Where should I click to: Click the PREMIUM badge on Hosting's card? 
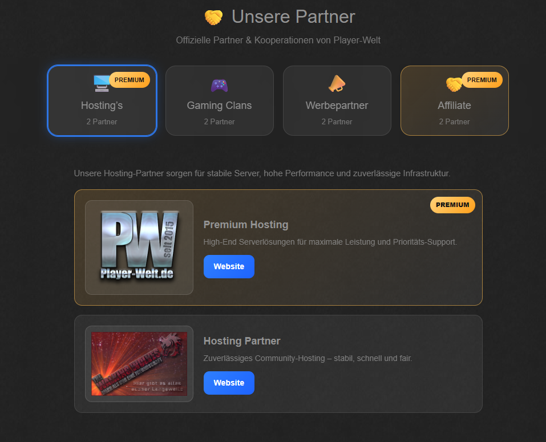(130, 80)
